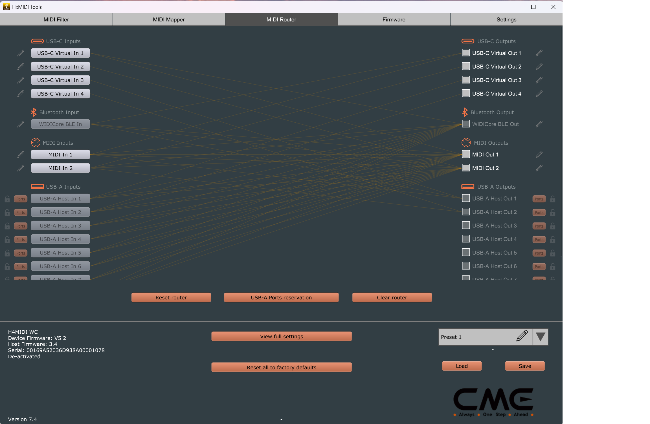This screenshot has width=650, height=424.
Task: Click pencil icon beside USB-C Virtual In 1
Action: (x=21, y=53)
